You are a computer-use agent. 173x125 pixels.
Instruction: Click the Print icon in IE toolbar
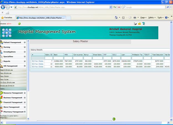pos(135,17)
